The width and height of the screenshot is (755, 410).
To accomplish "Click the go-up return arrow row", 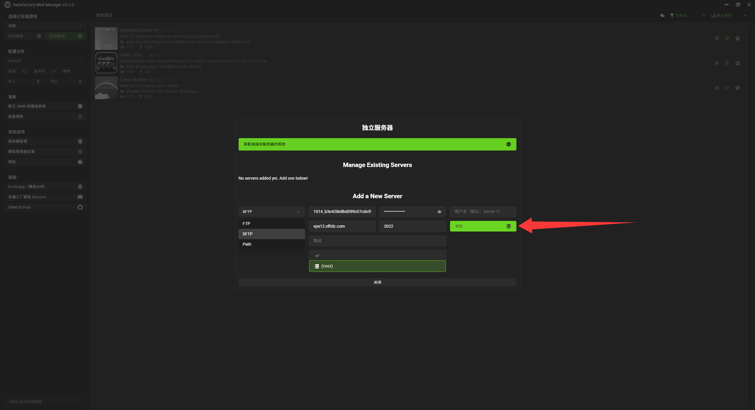I will click(377, 255).
